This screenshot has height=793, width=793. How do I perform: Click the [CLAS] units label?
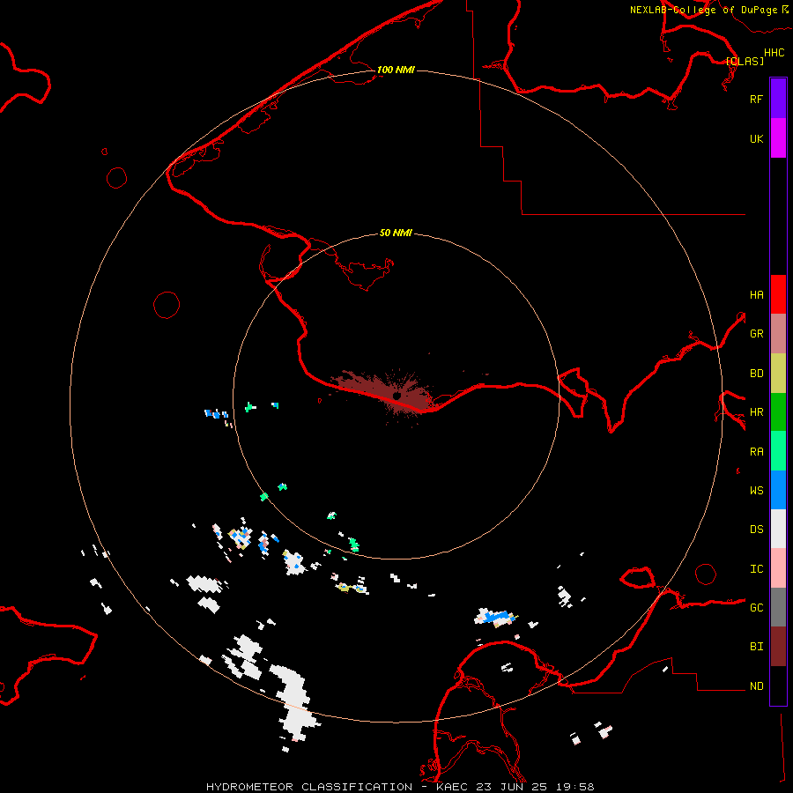coord(745,61)
